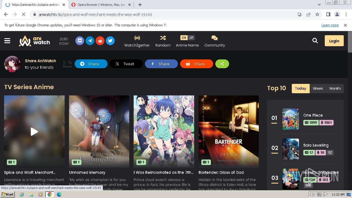Screen dimensions: 352x198
Task: Open the Chrome profile icon
Action: [337, 14]
